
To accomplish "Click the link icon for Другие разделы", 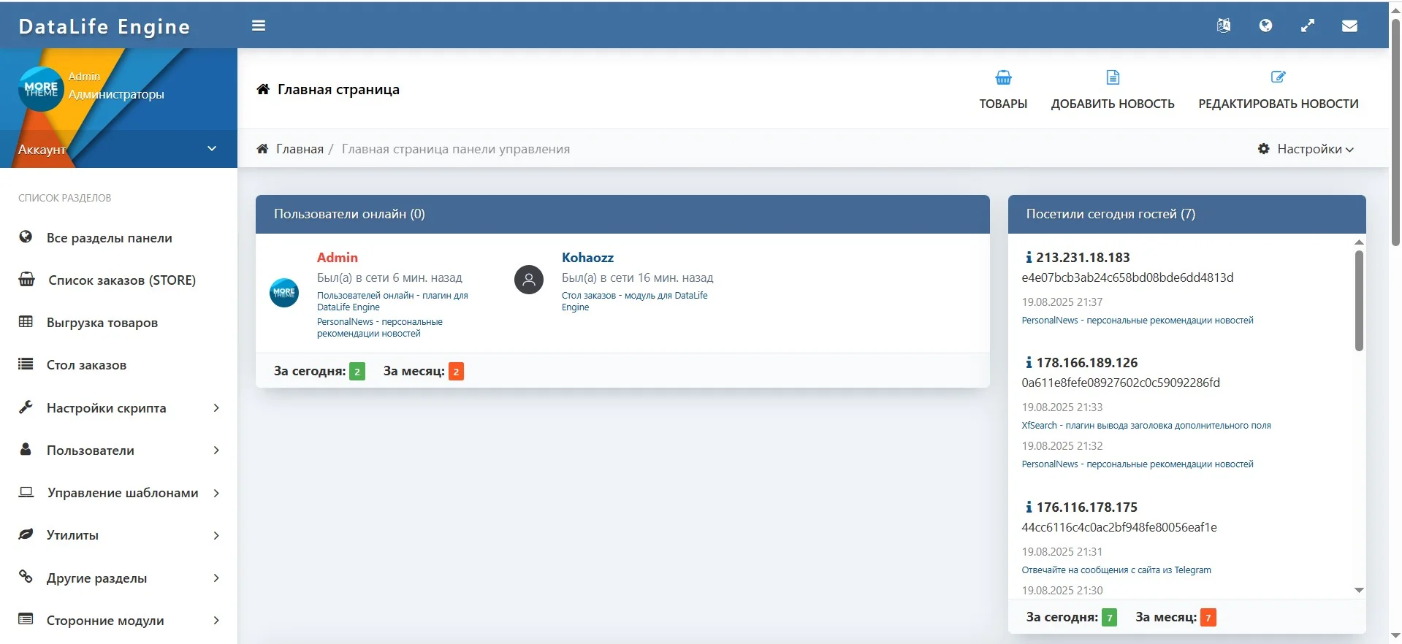I will 26,576.
